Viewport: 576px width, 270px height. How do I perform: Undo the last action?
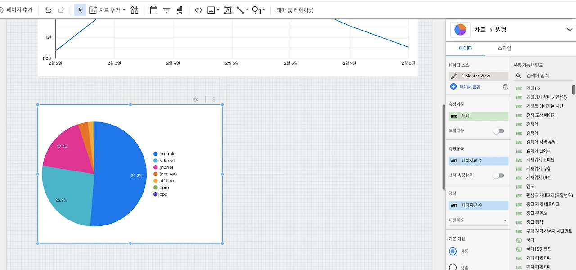48,10
